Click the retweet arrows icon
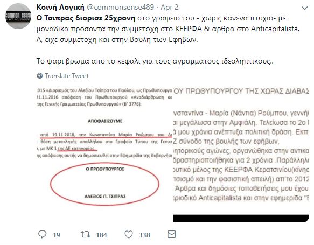 (x=86, y=234)
